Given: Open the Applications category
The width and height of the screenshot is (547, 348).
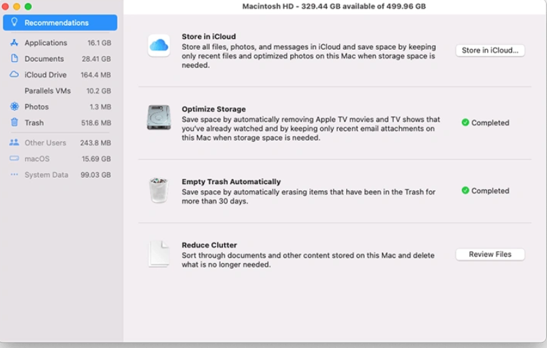Looking at the screenshot, I should [60, 43].
